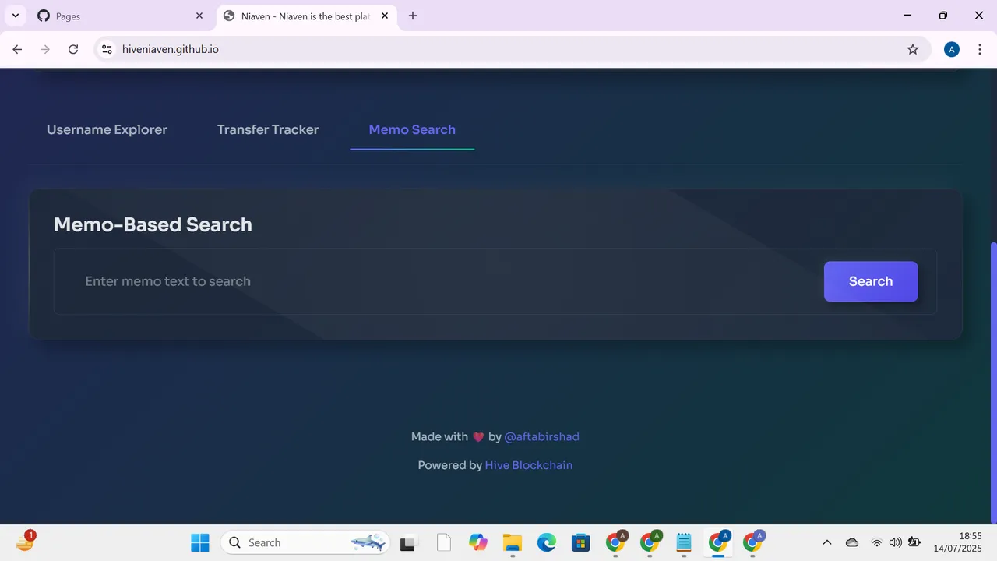Open the Wi-Fi network tray icon

point(877,542)
